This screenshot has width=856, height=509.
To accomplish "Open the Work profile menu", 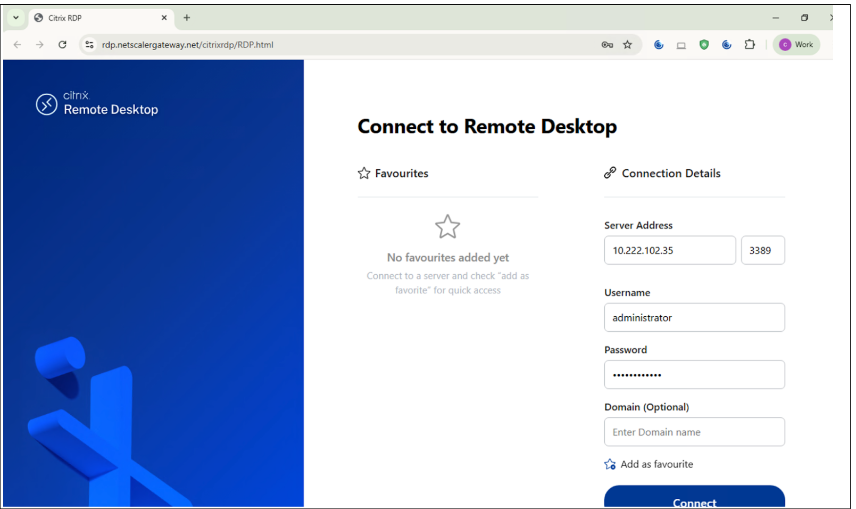I will 796,45.
